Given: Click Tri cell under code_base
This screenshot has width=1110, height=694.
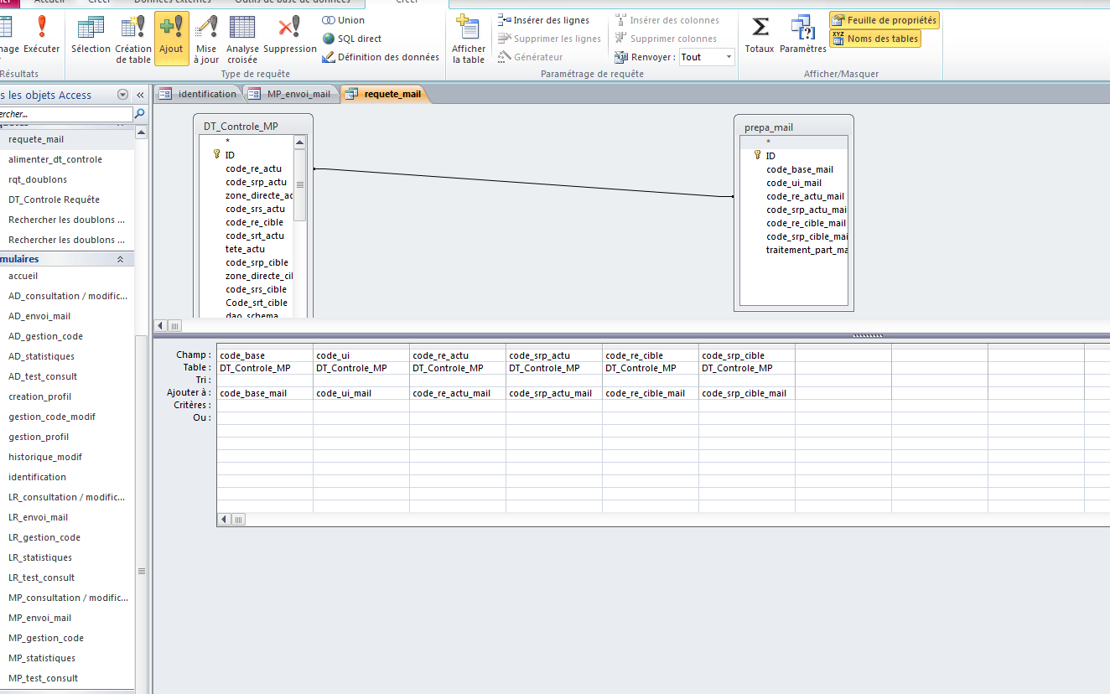Looking at the screenshot, I should point(265,381).
